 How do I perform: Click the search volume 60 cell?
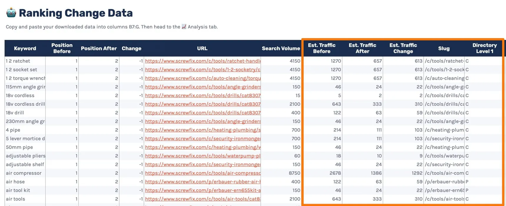tap(281, 156)
